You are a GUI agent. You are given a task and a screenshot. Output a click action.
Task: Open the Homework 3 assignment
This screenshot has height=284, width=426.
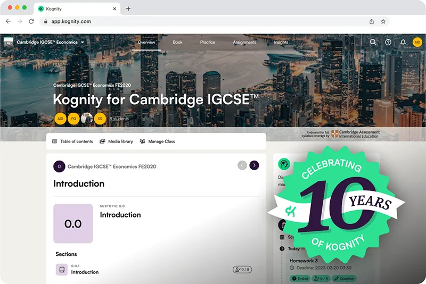pos(304,261)
